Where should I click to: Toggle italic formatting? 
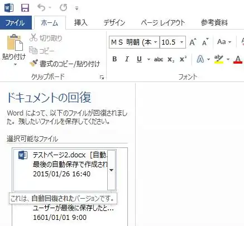[x=127, y=59]
